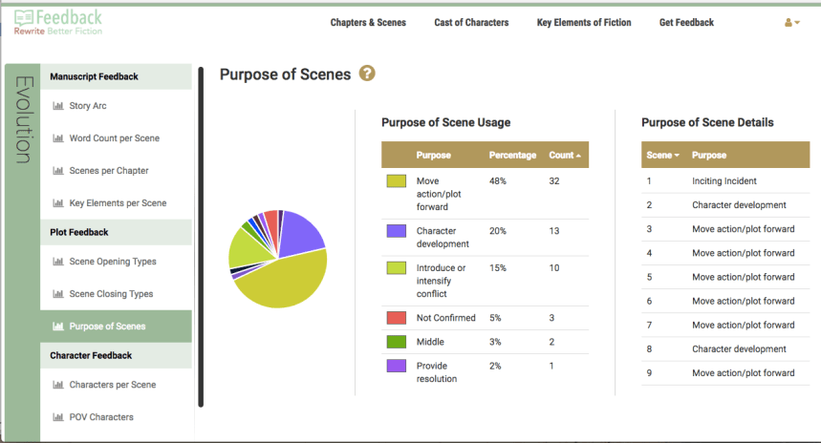Sort by the Count column header

tap(565, 155)
